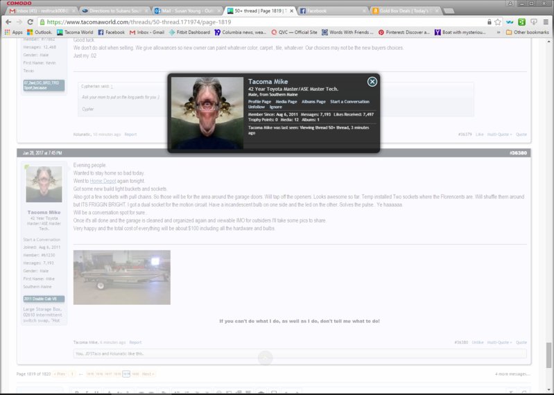Image resolution: width=554 pixels, height=395 pixels.
Task: Open the boat photo thumbnail in post
Action: pos(122,277)
